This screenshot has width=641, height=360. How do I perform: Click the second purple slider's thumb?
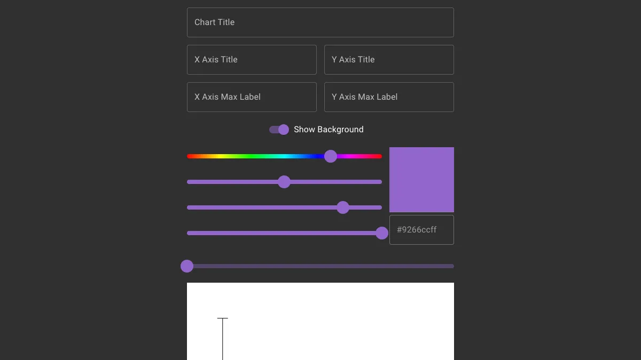coord(284,182)
